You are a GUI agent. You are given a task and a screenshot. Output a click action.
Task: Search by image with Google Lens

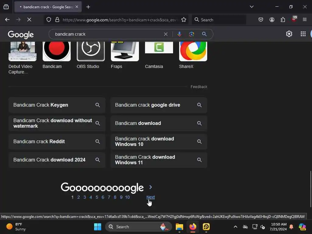(x=191, y=34)
